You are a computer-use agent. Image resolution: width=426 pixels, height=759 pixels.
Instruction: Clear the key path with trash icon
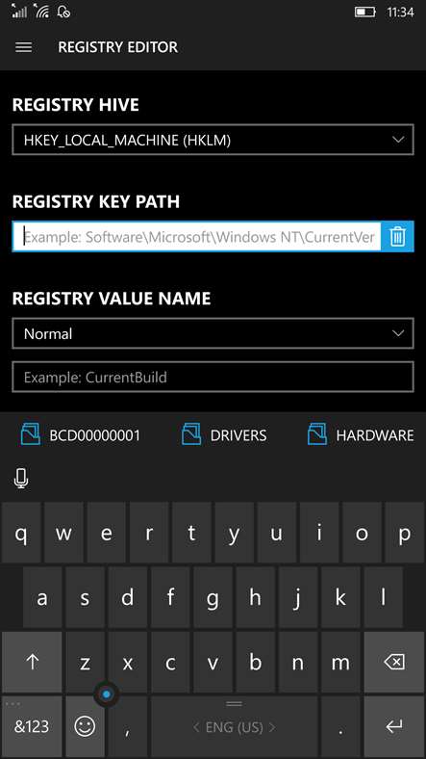(x=397, y=236)
